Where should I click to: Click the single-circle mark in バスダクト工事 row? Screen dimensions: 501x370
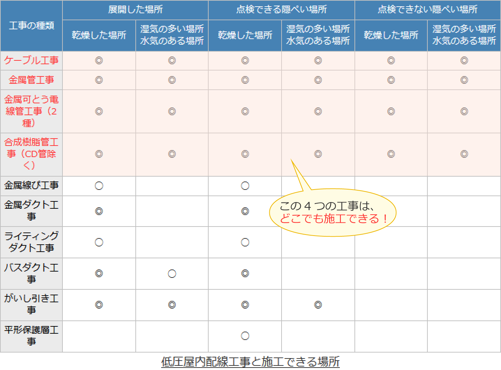coord(172,274)
